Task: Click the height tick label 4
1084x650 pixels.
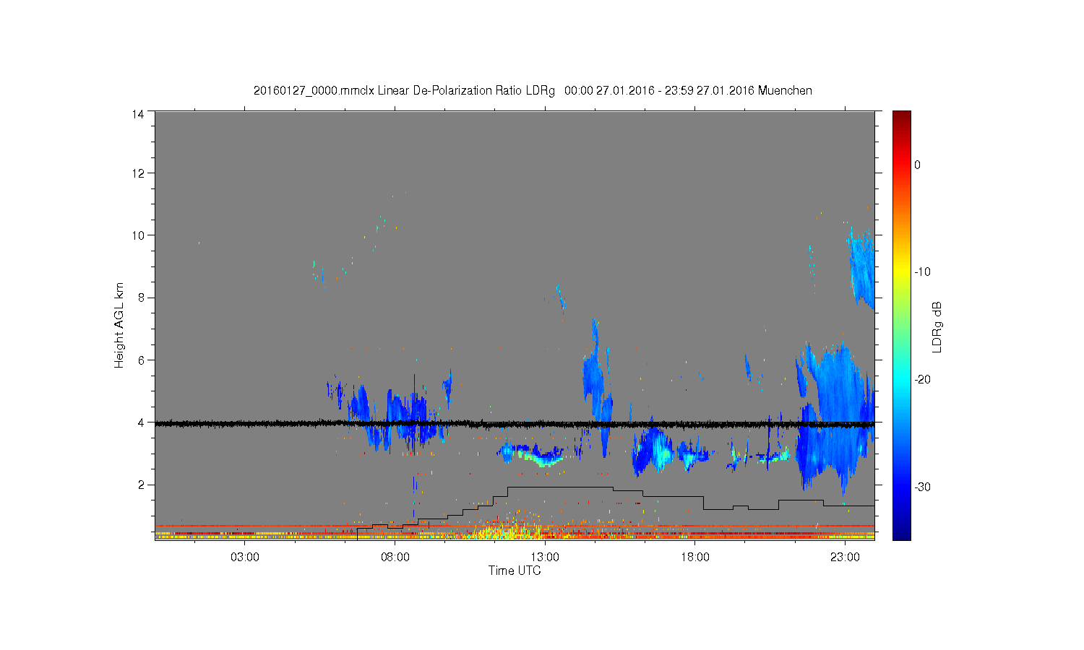Action: click(x=141, y=422)
